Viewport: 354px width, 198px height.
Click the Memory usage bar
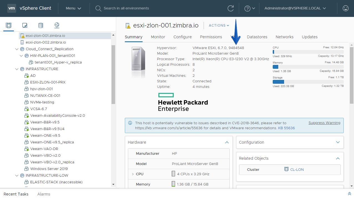coord(308,67)
